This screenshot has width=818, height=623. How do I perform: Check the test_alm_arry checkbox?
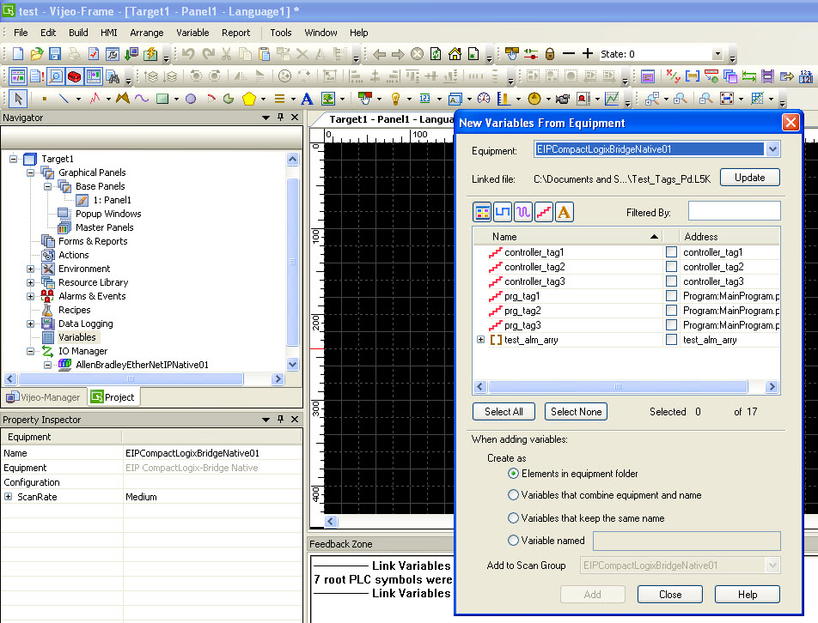tap(671, 340)
